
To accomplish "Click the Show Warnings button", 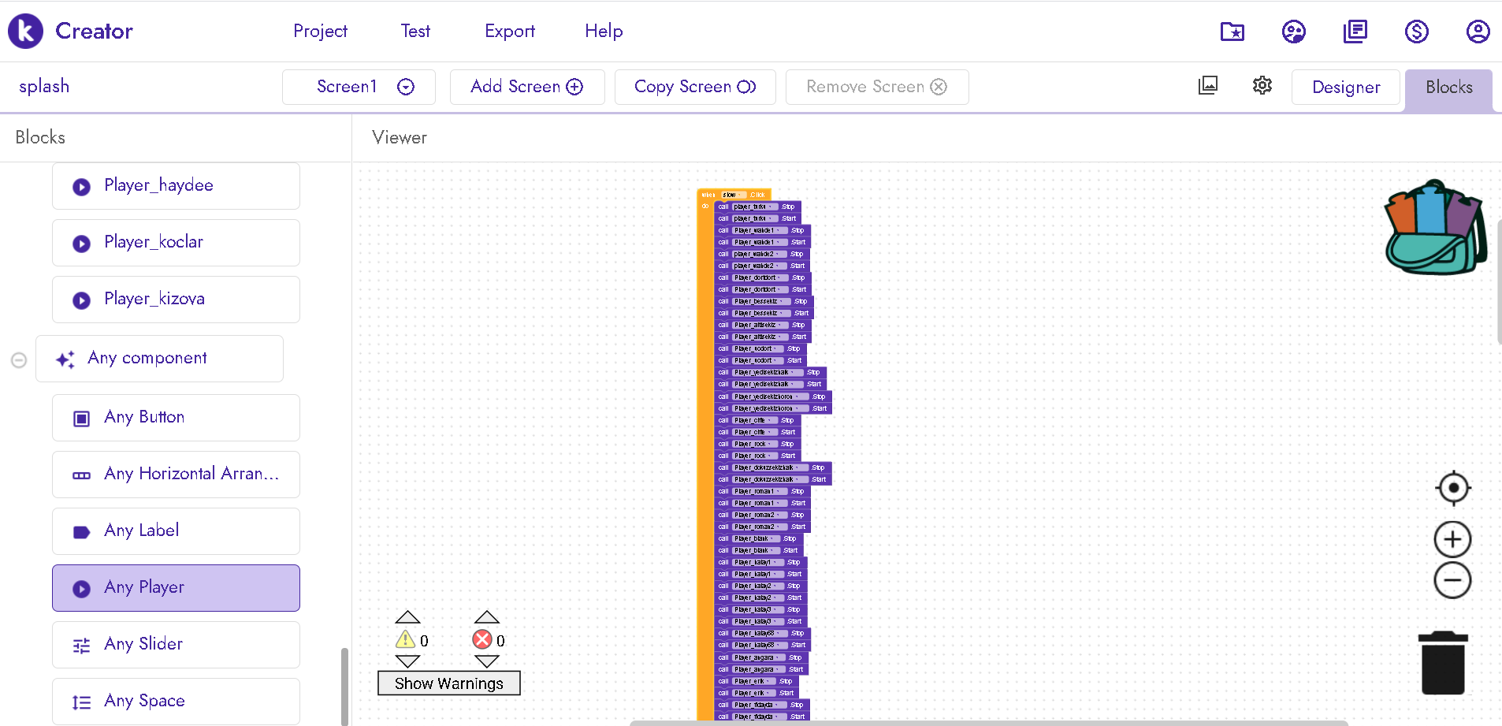I will (448, 683).
